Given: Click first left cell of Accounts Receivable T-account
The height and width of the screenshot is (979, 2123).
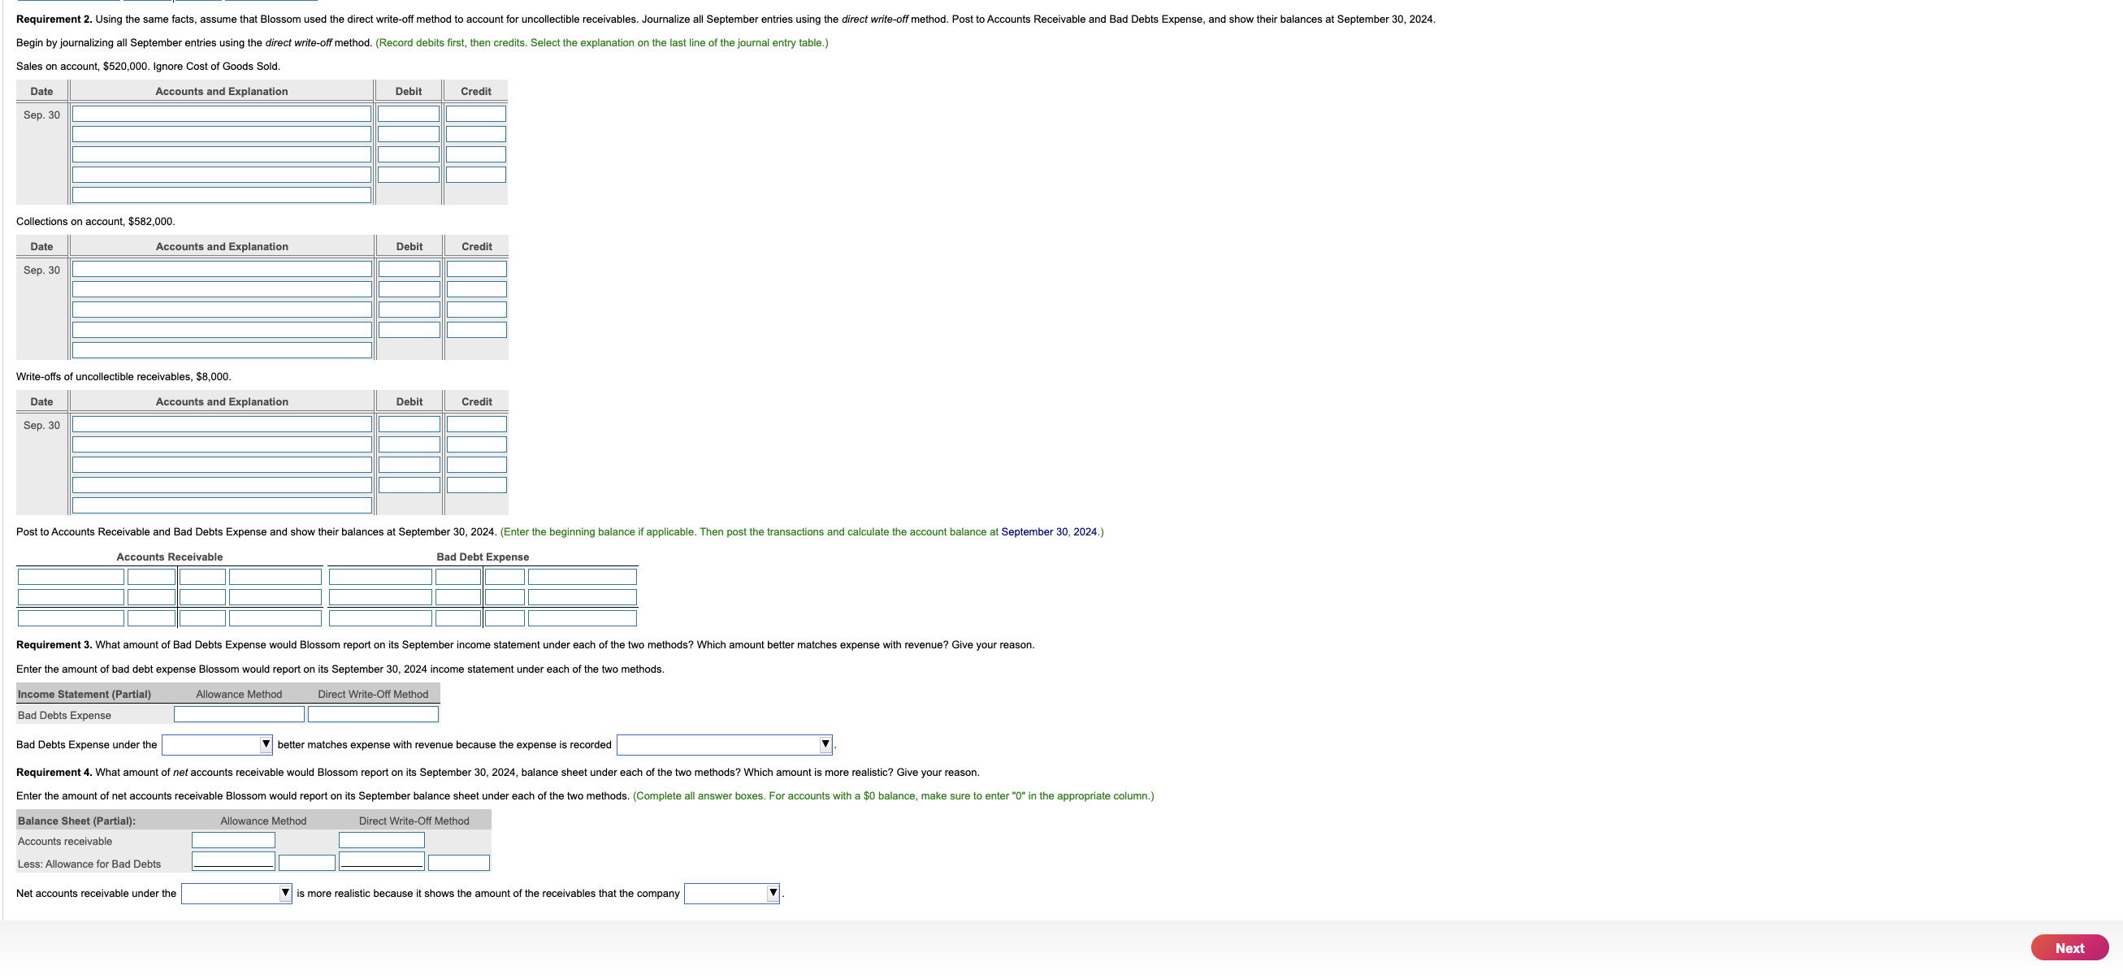Looking at the screenshot, I should (x=71, y=577).
